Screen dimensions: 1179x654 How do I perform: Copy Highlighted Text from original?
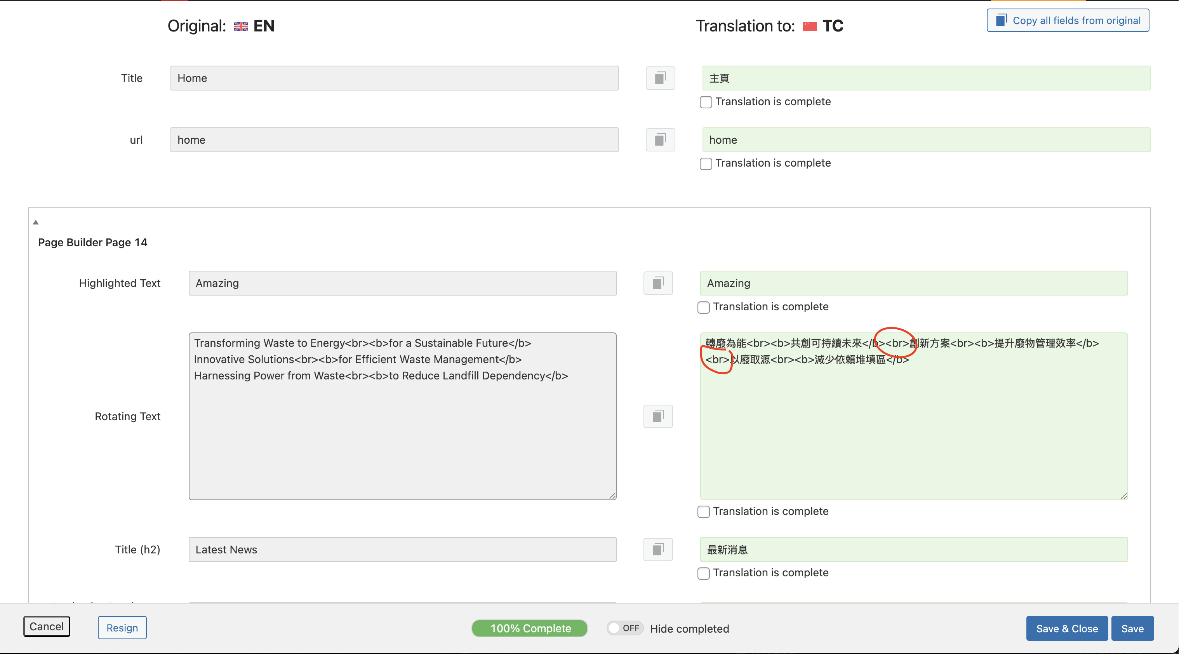click(658, 283)
